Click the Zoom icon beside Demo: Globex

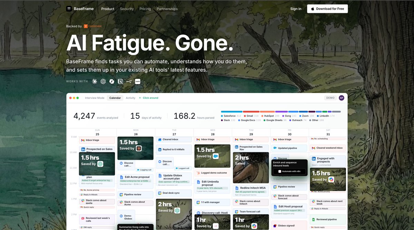tap(121, 216)
